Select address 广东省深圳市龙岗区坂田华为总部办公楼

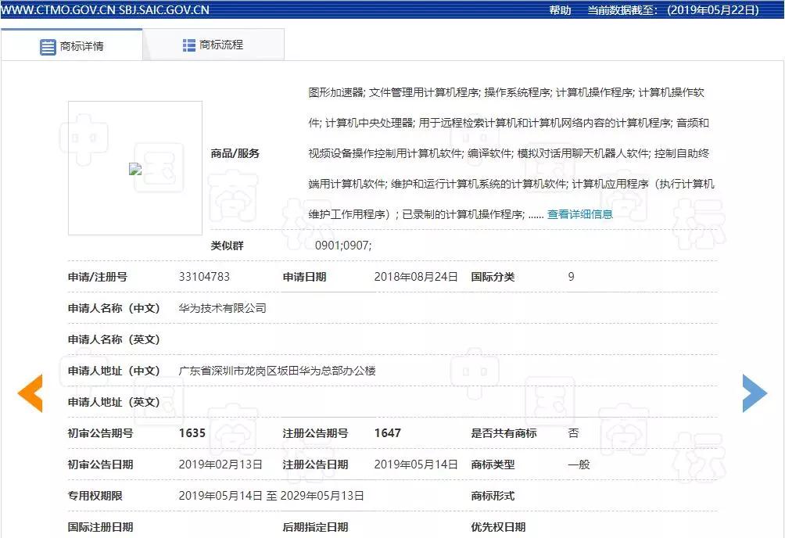[278, 371]
